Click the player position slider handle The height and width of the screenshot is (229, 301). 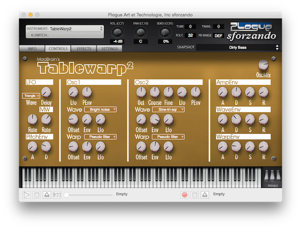[x=66, y=195]
